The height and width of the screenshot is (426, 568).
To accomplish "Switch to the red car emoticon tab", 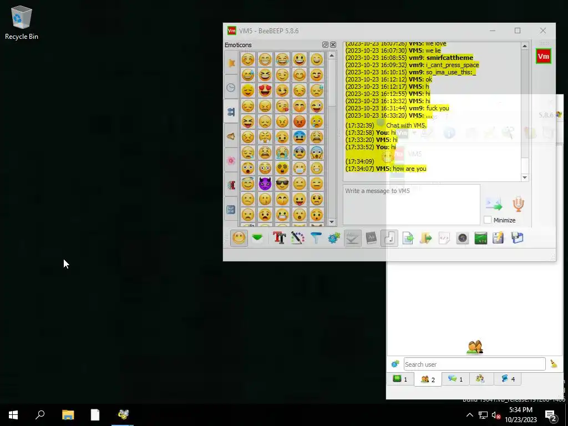I will 231,185.
